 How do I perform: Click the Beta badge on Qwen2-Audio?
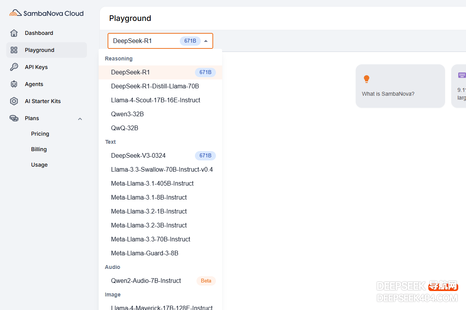pyautogui.click(x=206, y=281)
